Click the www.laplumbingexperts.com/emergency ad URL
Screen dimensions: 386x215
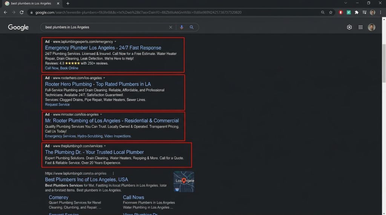click(x=83, y=42)
